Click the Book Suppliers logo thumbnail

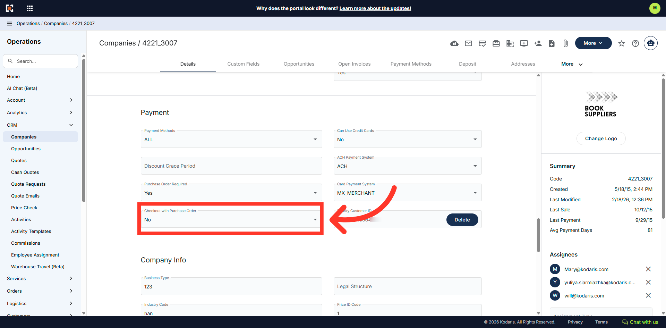click(x=601, y=104)
